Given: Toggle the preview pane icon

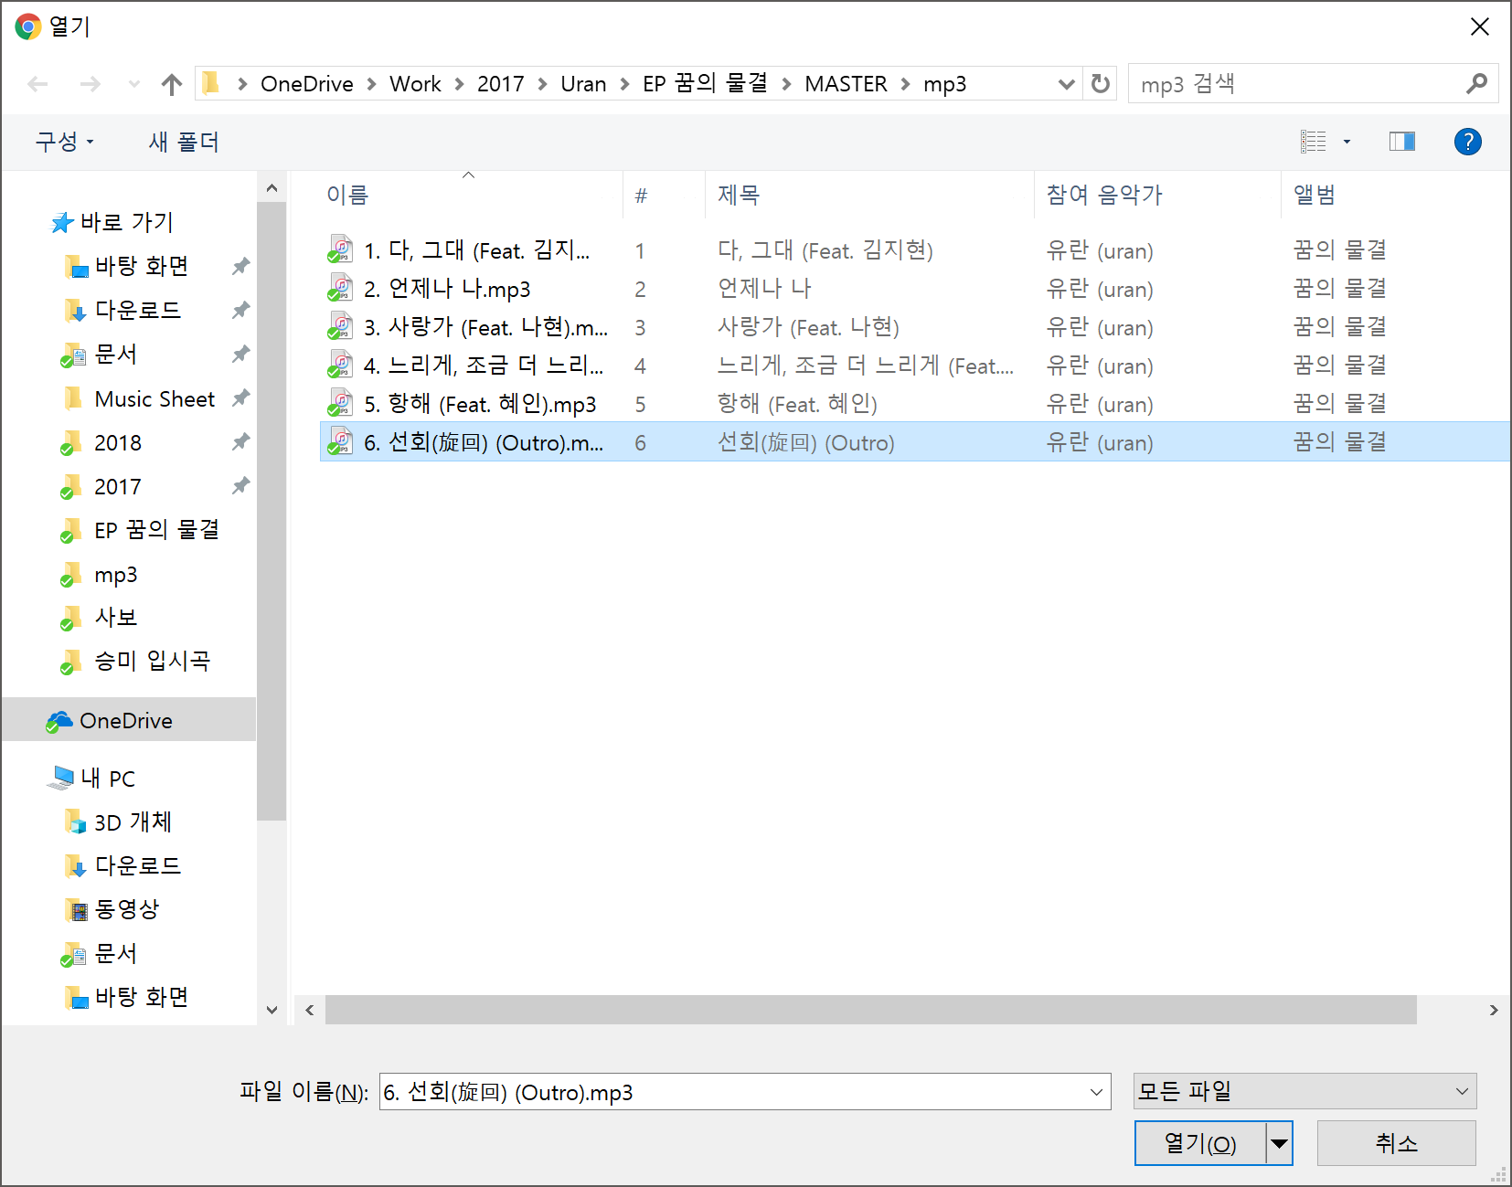Looking at the screenshot, I should (x=1401, y=142).
